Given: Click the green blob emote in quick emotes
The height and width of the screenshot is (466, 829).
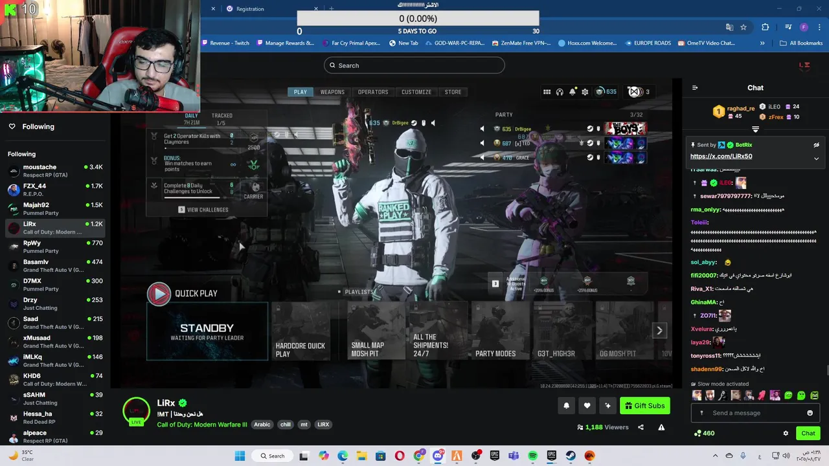Looking at the screenshot, I should click(x=788, y=395).
